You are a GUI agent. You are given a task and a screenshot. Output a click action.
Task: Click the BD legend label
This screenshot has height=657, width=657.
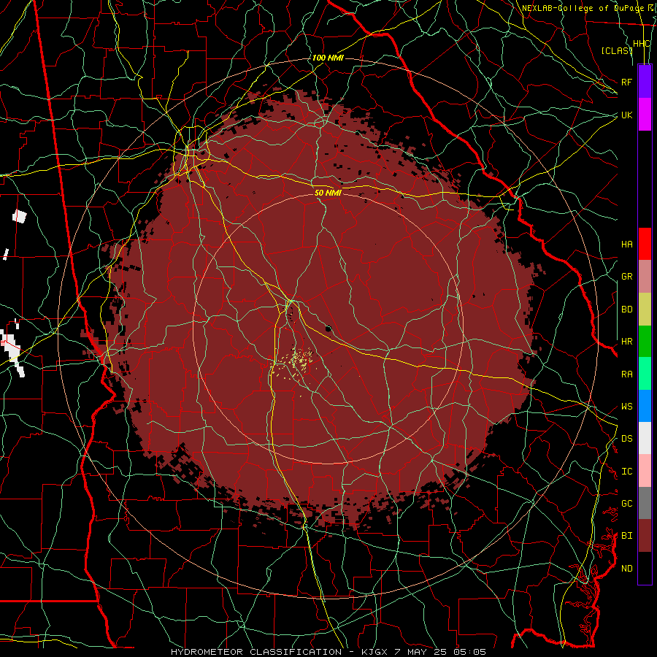[x=626, y=310]
